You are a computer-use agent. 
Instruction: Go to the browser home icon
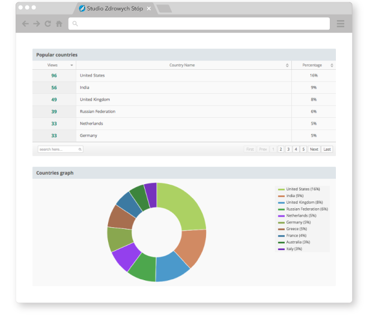59,23
